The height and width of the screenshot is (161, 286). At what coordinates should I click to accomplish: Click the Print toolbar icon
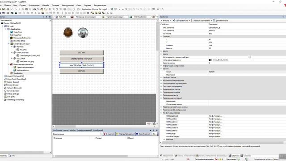[x=8, y=9]
